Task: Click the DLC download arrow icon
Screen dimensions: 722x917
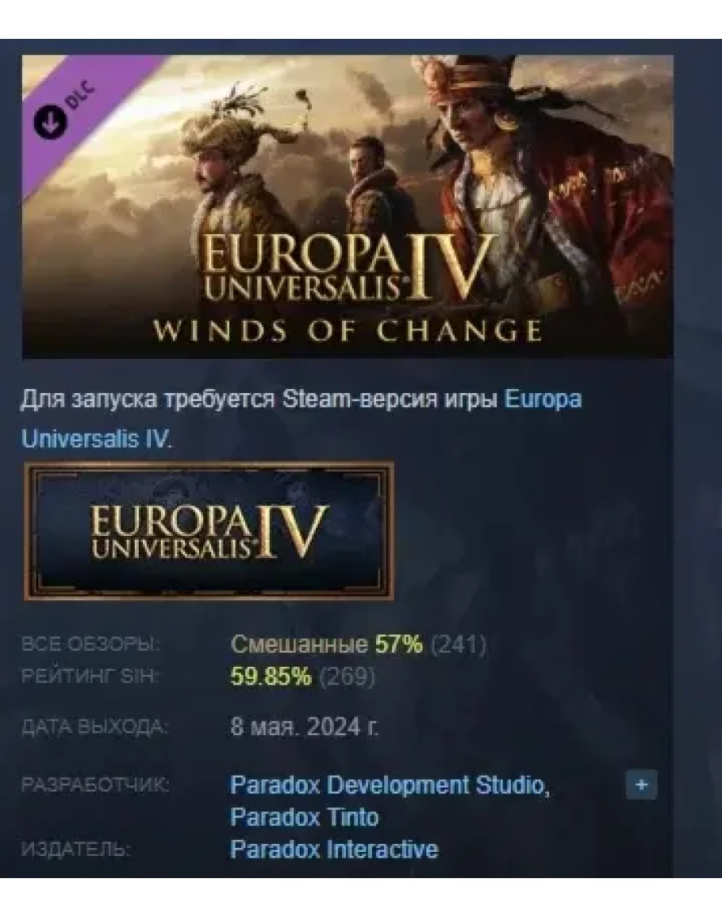Action: pos(49,121)
